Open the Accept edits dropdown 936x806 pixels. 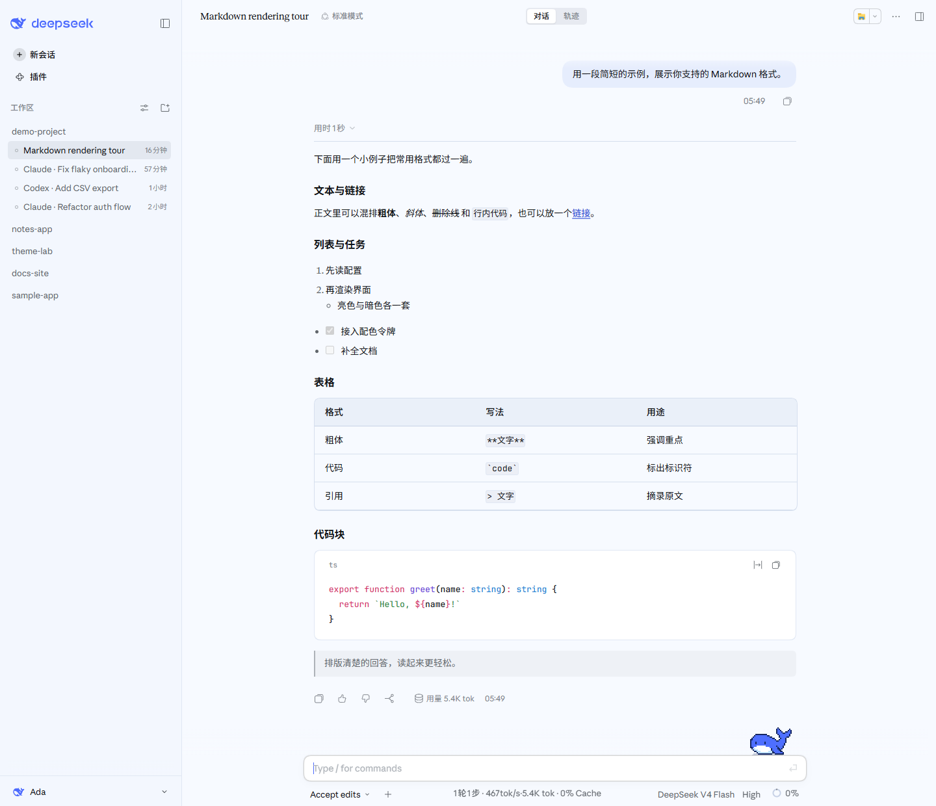(x=340, y=794)
